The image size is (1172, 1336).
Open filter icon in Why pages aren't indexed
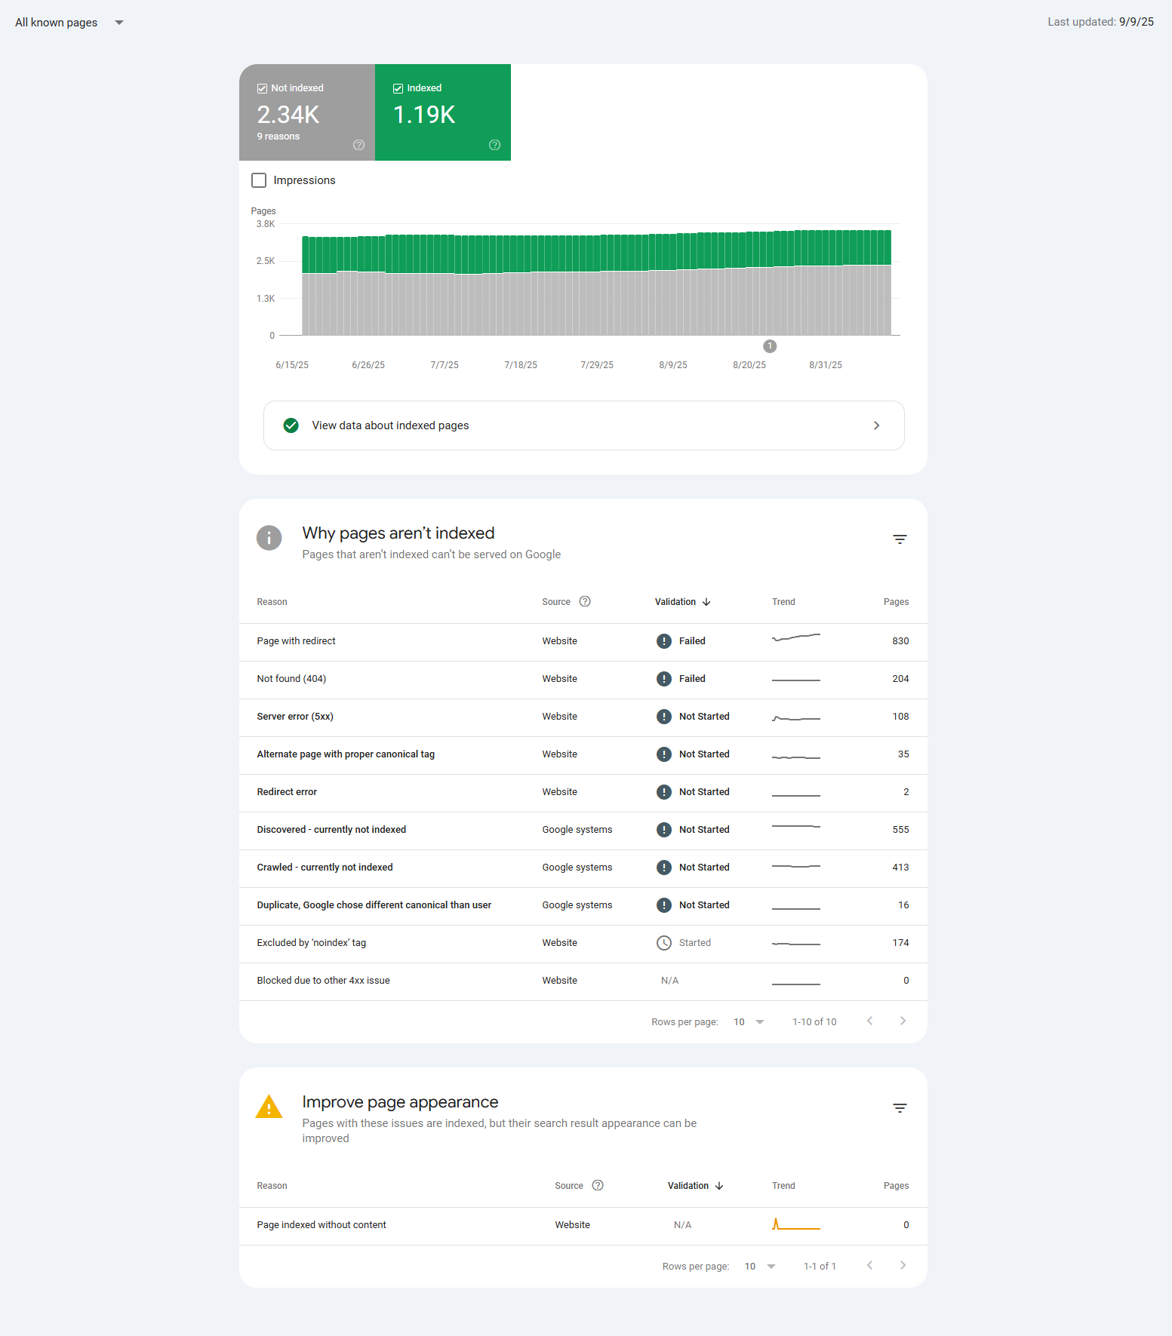pos(900,539)
